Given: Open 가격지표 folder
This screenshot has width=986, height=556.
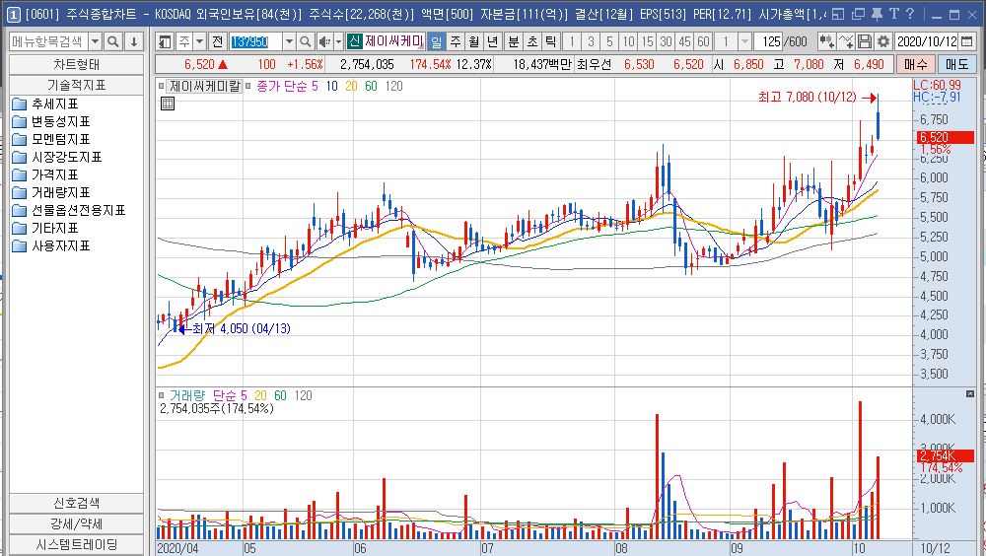Looking at the screenshot, I should coord(45,174).
